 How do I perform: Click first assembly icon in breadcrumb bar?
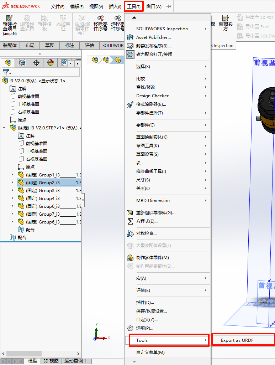pos(95,60)
